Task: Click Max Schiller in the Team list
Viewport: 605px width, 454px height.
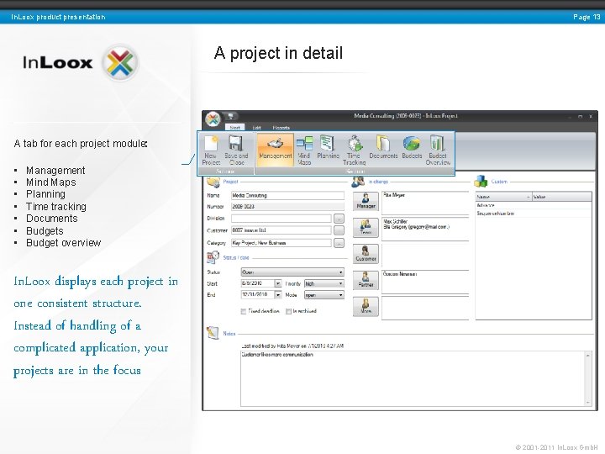Action: pos(396,222)
